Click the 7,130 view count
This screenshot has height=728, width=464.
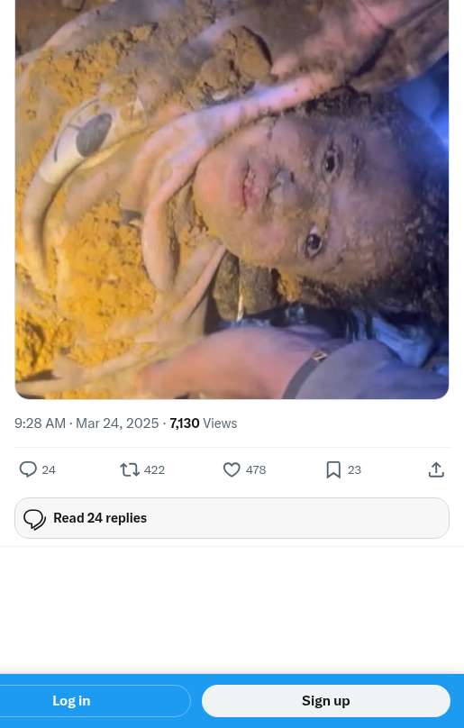[x=185, y=423]
